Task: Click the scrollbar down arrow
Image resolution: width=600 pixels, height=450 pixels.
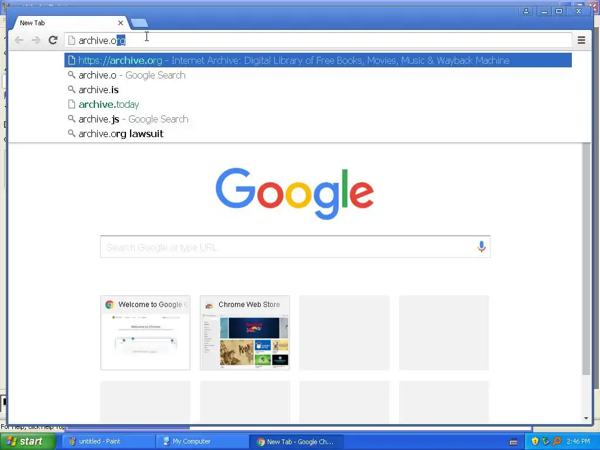Action: tap(586, 418)
